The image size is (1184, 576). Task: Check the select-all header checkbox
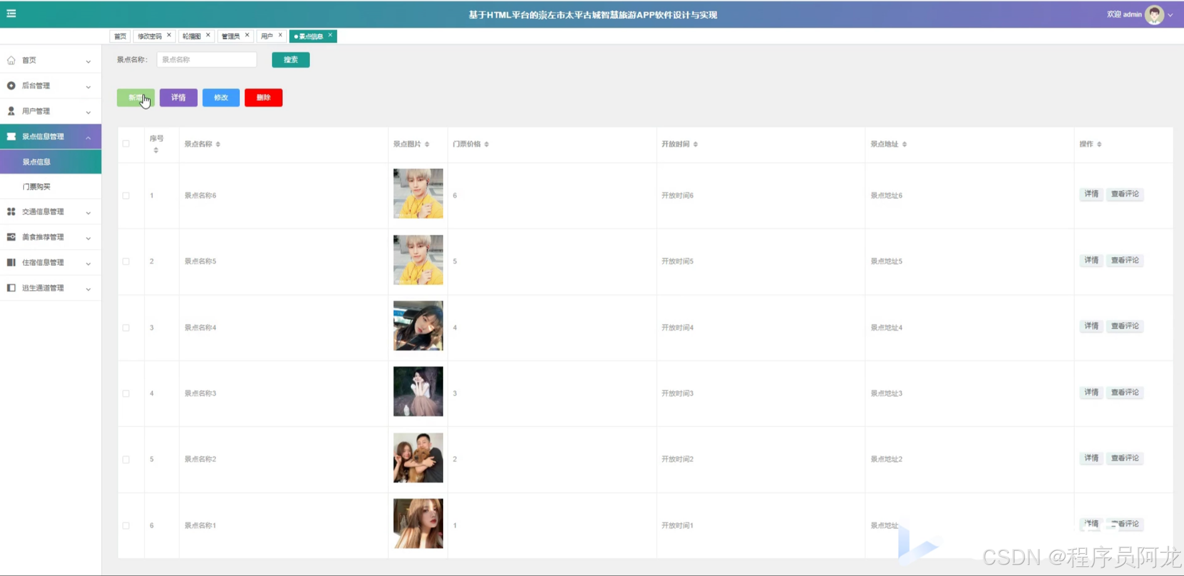(x=126, y=143)
